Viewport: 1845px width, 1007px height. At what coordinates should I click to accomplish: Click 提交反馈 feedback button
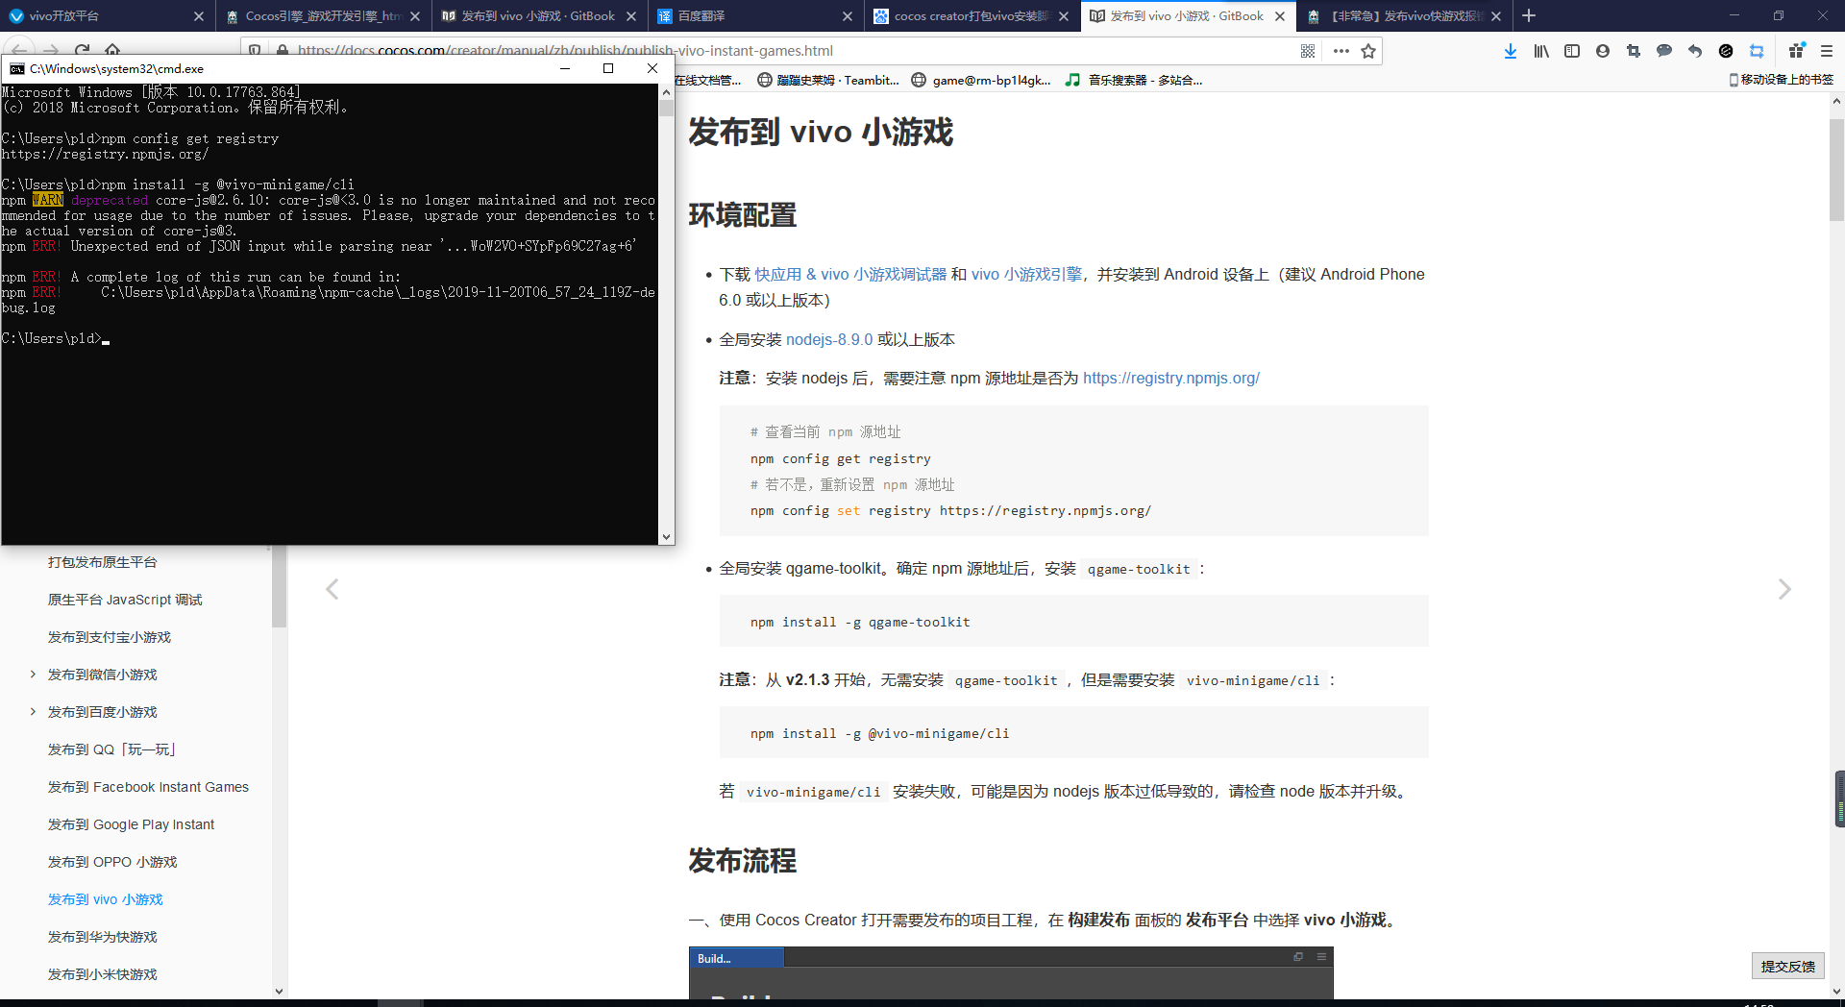(1787, 967)
